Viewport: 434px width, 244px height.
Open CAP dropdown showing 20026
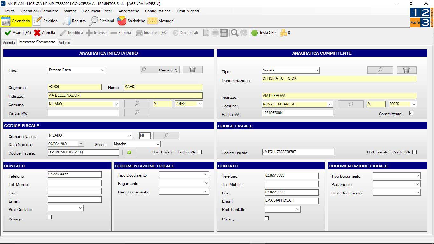(414, 104)
